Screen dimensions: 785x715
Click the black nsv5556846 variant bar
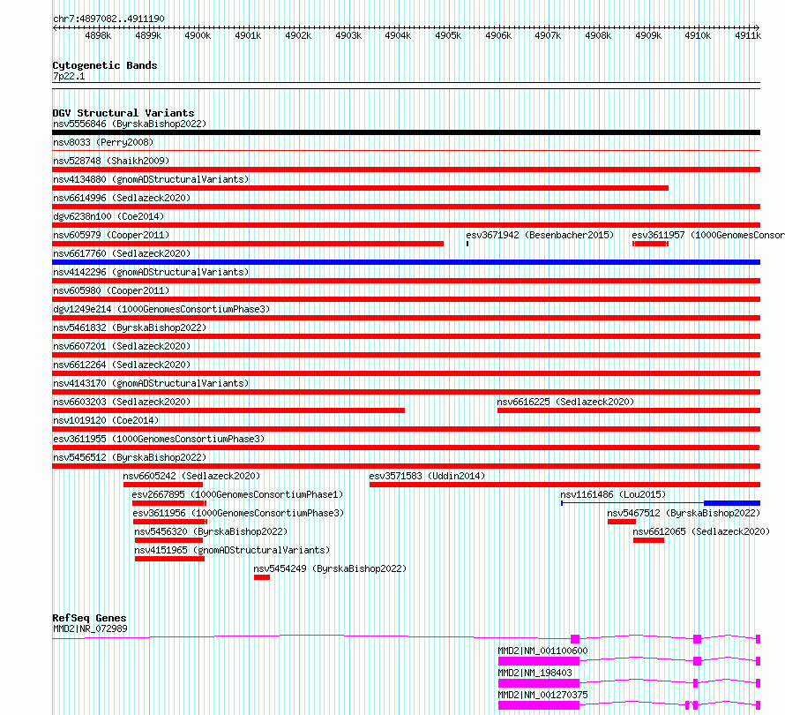click(x=406, y=132)
